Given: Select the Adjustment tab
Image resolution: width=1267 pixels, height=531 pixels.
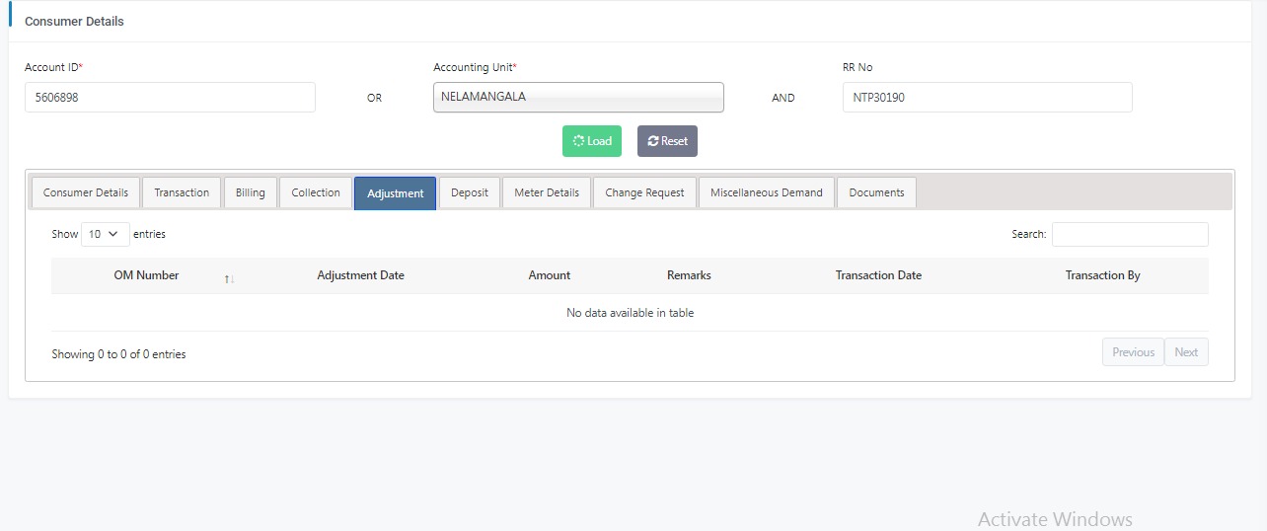Looking at the screenshot, I should 395,193.
